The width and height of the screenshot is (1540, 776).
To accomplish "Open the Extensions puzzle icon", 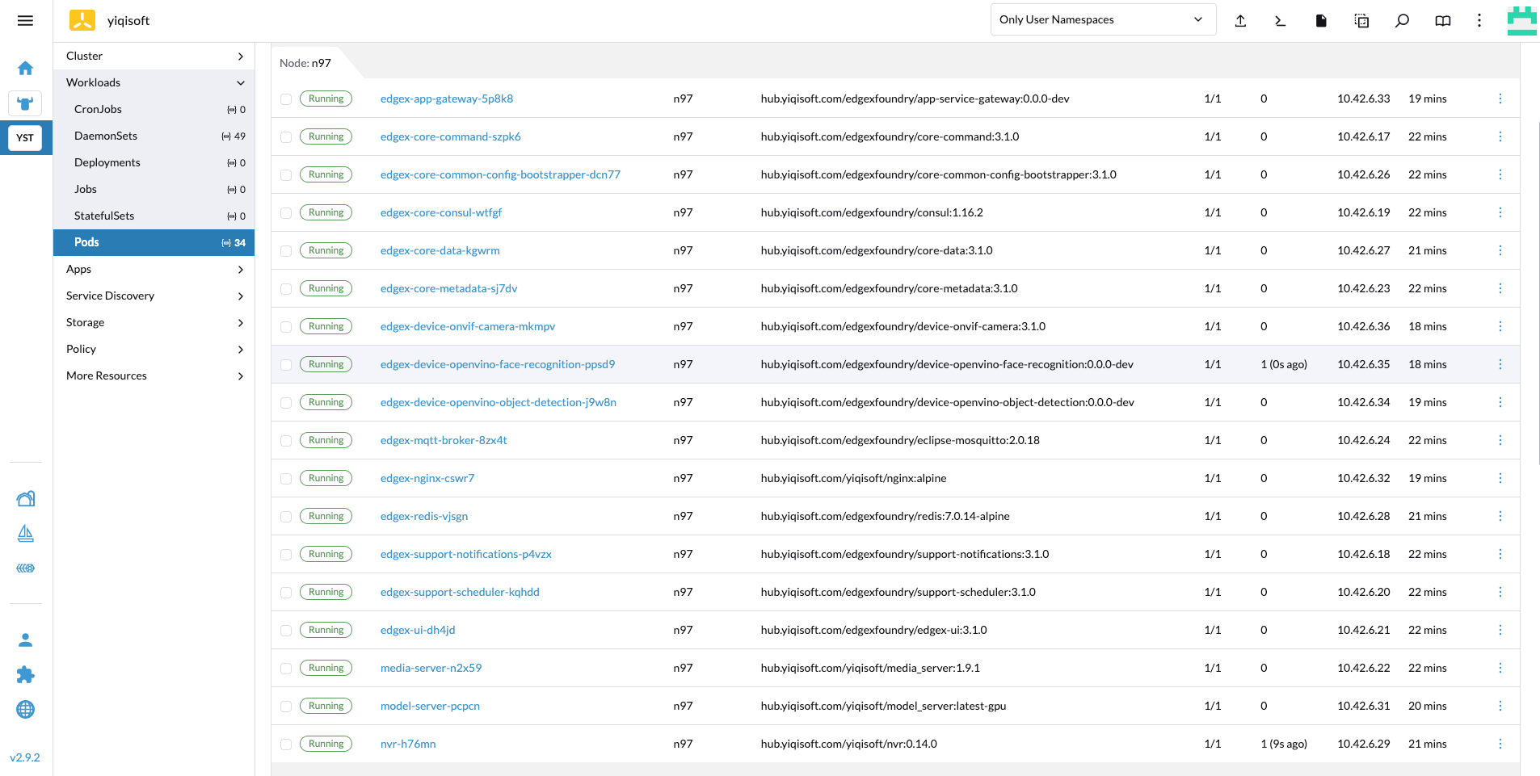I will pos(25,675).
